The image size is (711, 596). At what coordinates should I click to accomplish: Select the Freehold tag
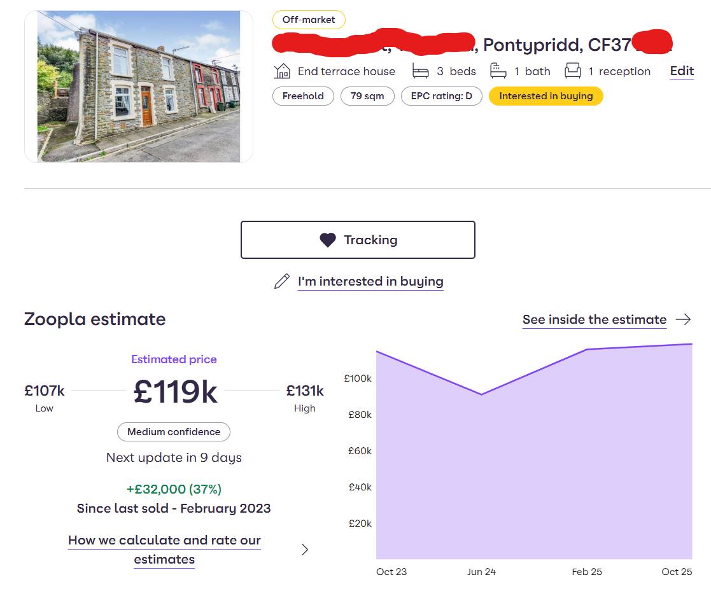(x=303, y=96)
